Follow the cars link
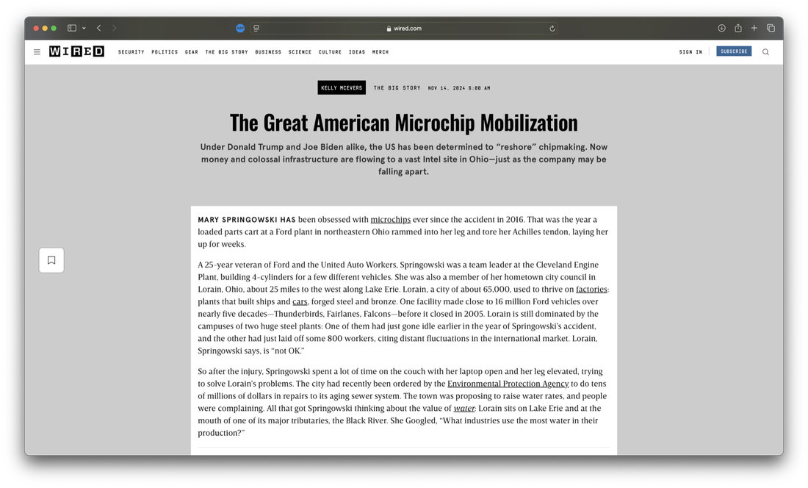Viewport: 808px width, 488px height. 300,301
